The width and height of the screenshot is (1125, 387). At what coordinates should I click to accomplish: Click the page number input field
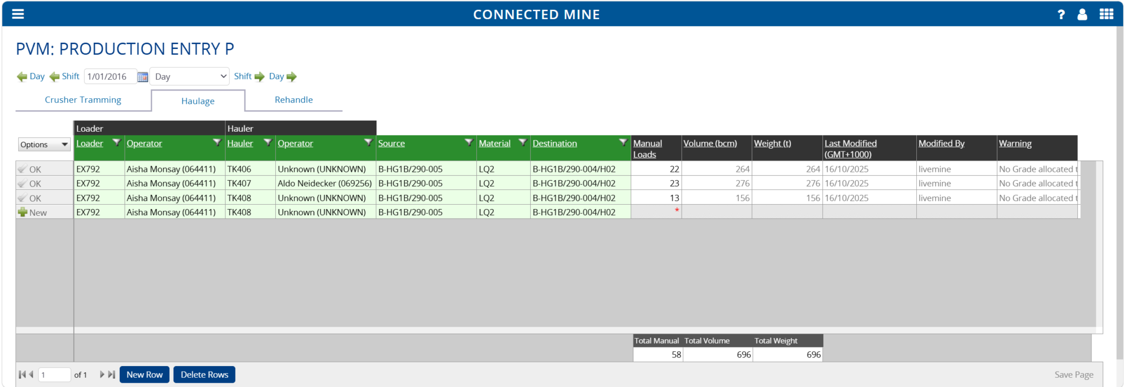click(54, 374)
